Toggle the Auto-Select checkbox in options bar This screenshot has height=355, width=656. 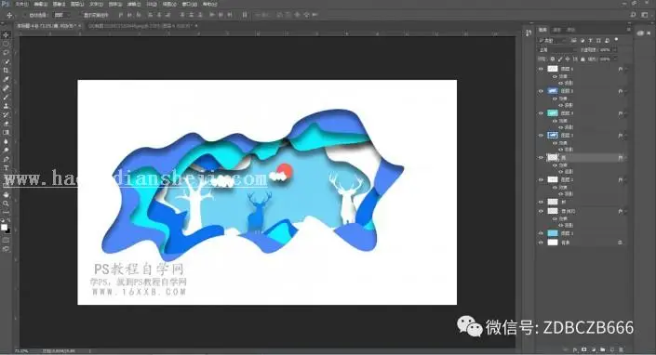25,15
